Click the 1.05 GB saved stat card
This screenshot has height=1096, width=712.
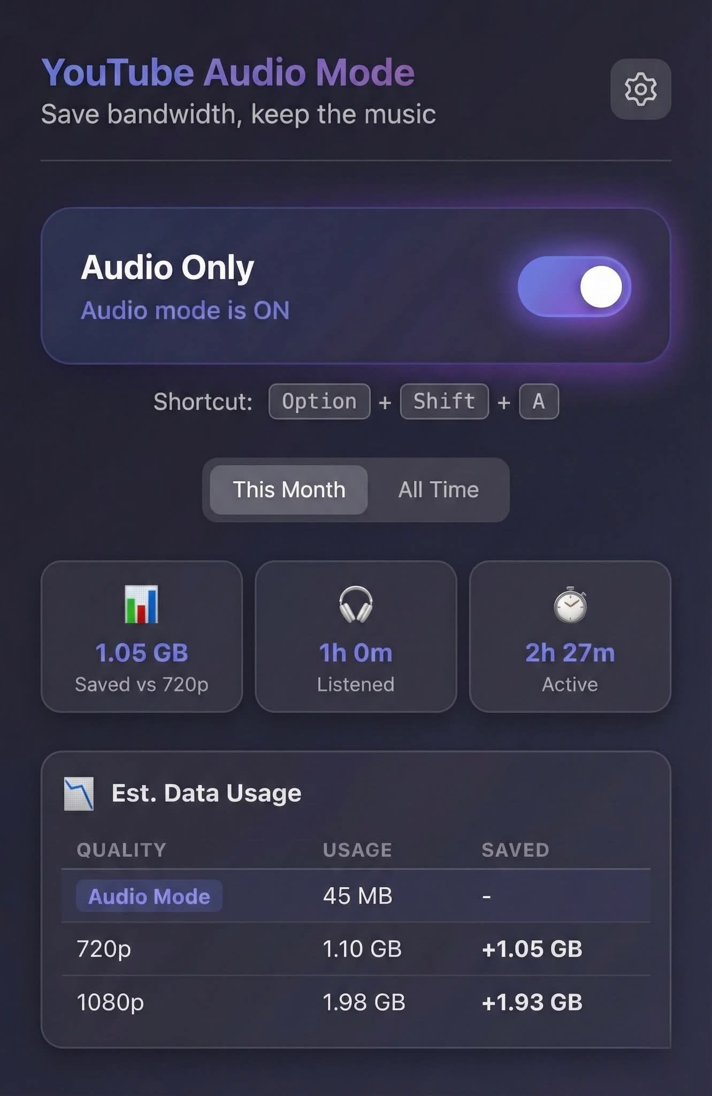[x=142, y=636]
